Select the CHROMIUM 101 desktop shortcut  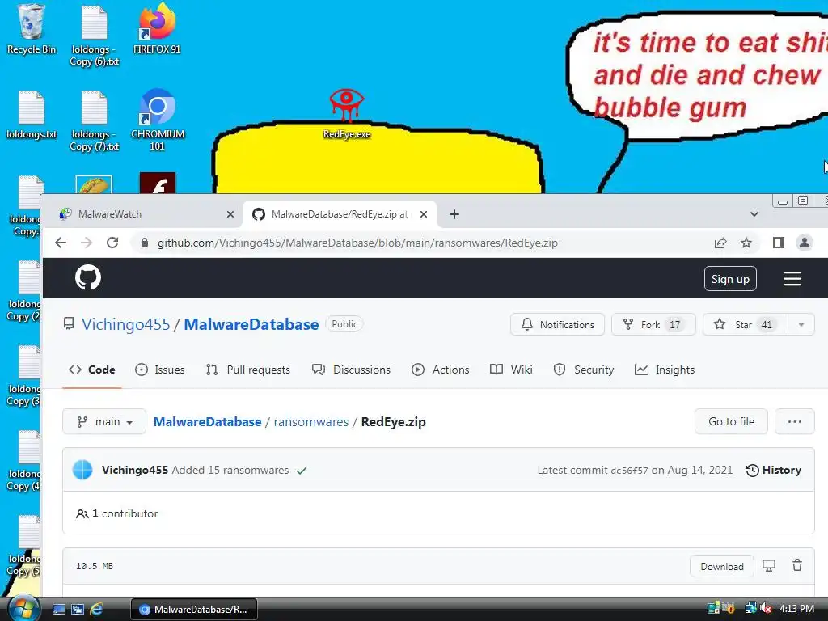pos(158,120)
